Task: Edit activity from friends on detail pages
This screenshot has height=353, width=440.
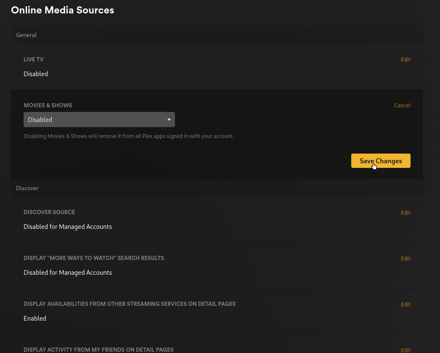Action: point(405,350)
